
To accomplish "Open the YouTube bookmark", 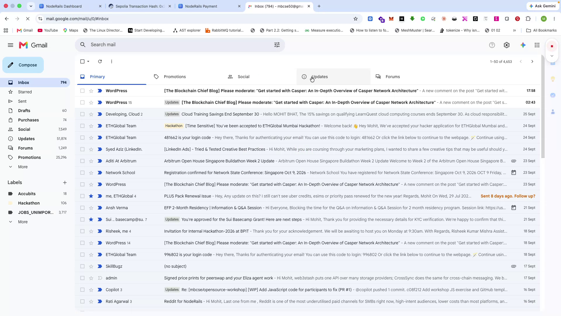I will pyautogui.click(x=48, y=30).
